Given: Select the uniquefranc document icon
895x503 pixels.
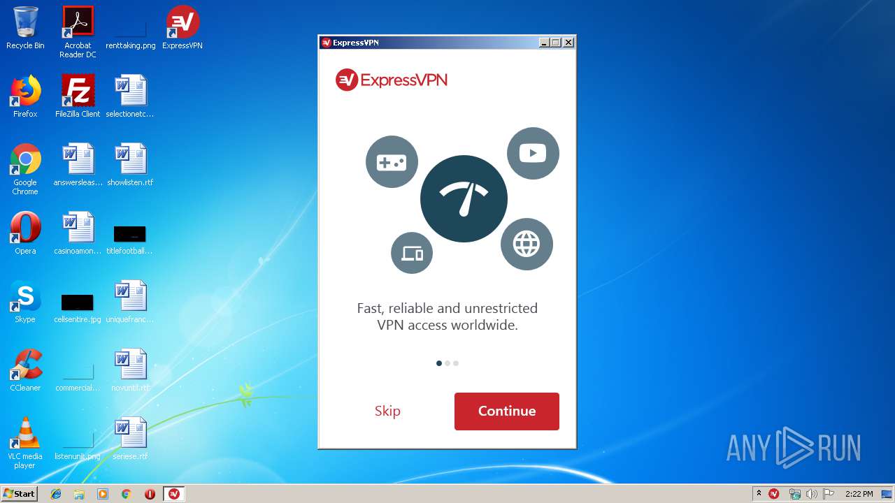Looking at the screenshot, I should click(x=130, y=302).
